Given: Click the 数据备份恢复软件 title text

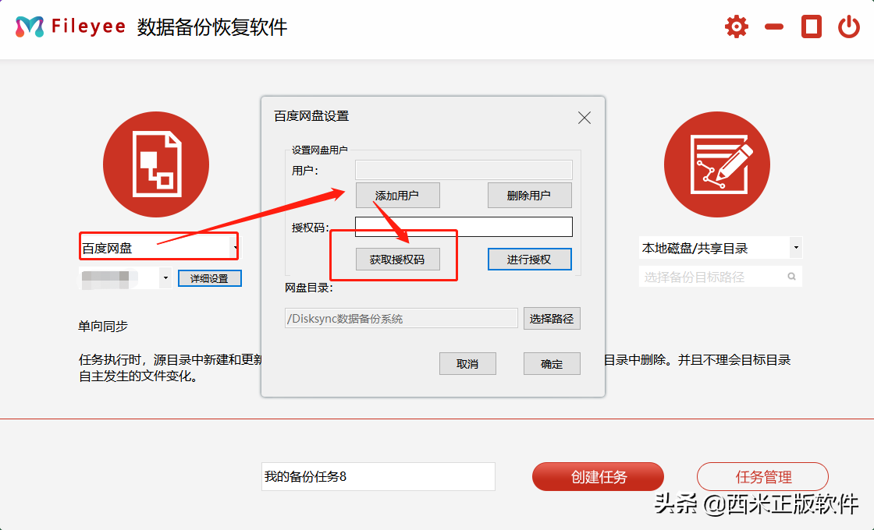Looking at the screenshot, I should pyautogui.click(x=212, y=27).
